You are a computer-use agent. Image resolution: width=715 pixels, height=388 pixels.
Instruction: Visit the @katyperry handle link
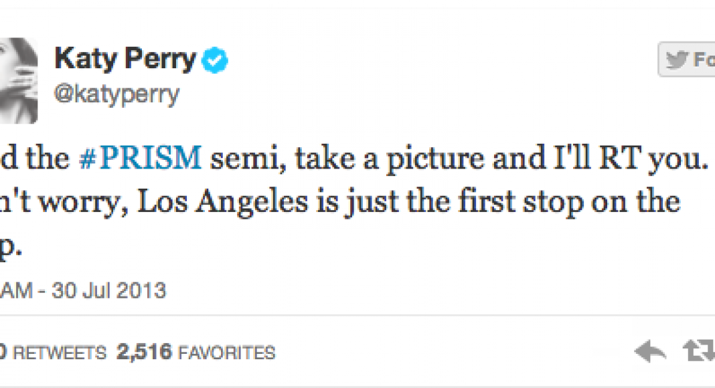point(116,94)
